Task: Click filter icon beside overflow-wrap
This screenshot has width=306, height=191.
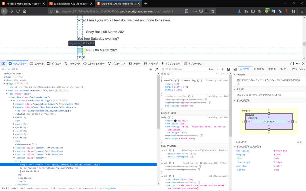Action: 201,135
